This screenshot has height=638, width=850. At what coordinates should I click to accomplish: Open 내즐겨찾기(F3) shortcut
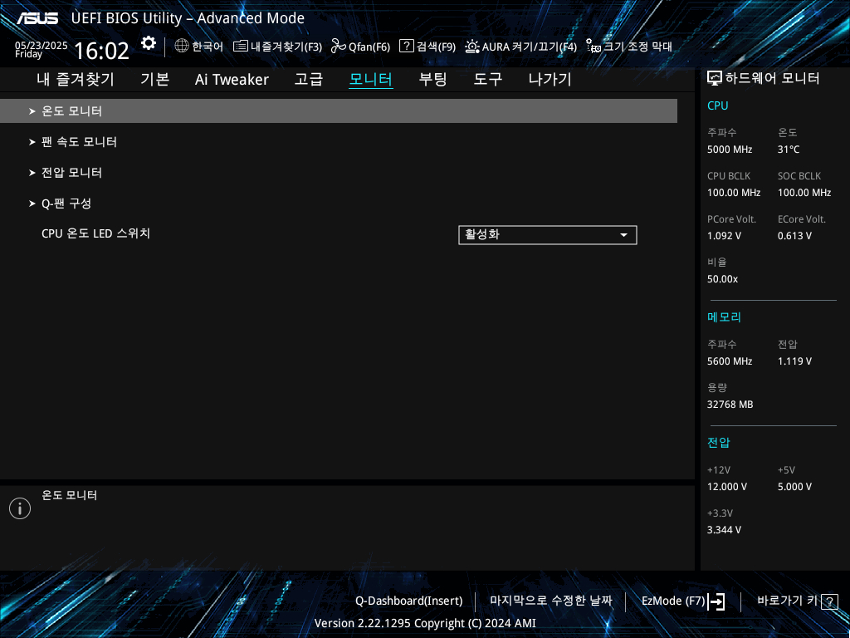pos(286,47)
